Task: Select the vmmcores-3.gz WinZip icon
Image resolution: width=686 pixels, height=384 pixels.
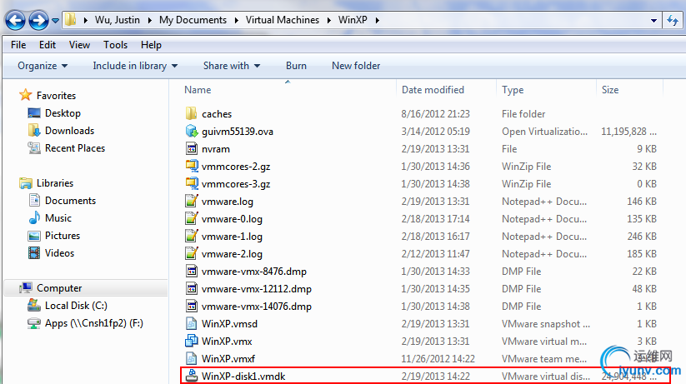Action: coord(191,184)
